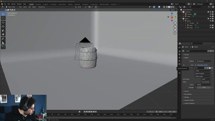Exclude the Barrel collection from view layer

(208, 19)
